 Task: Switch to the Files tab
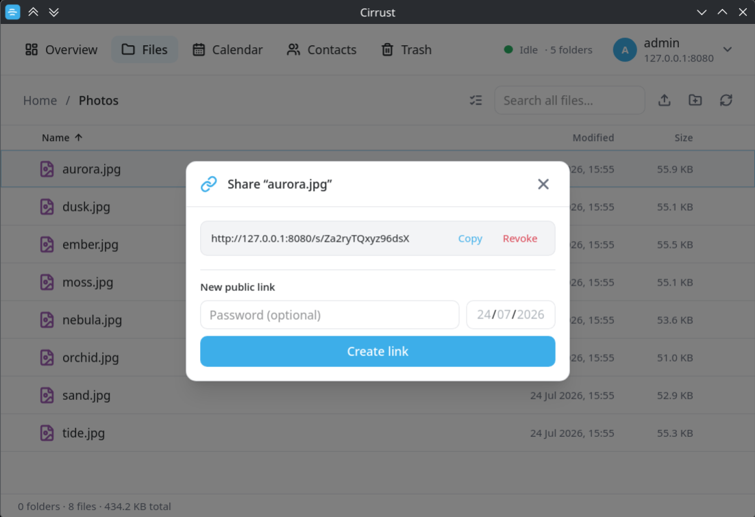tap(145, 49)
